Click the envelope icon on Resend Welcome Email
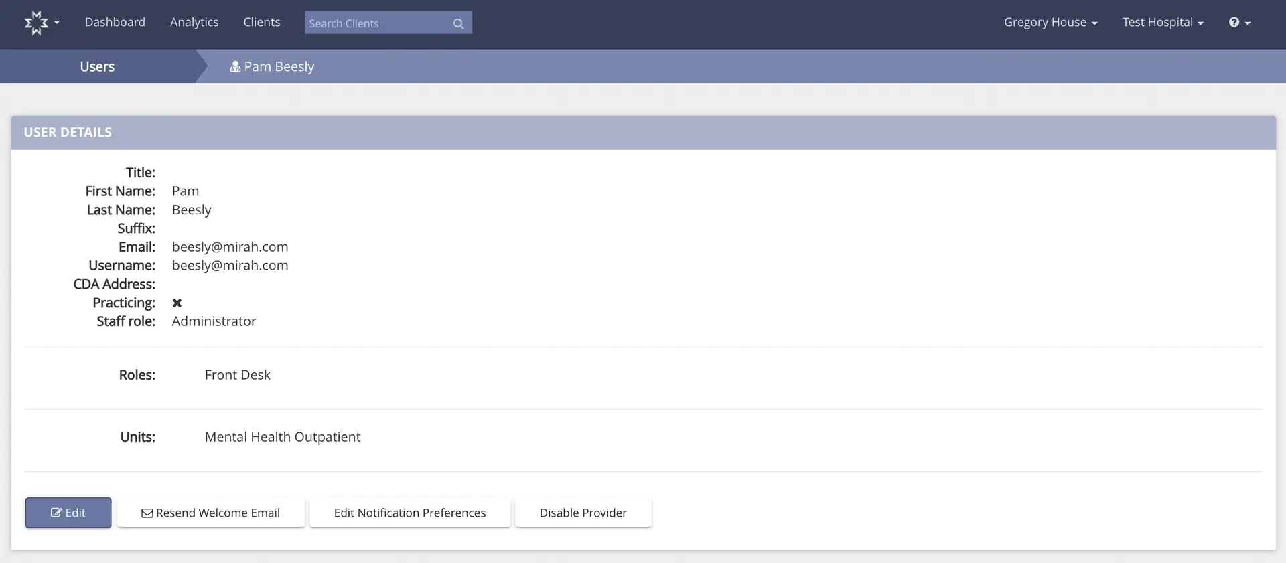This screenshot has height=563, width=1286. point(147,513)
